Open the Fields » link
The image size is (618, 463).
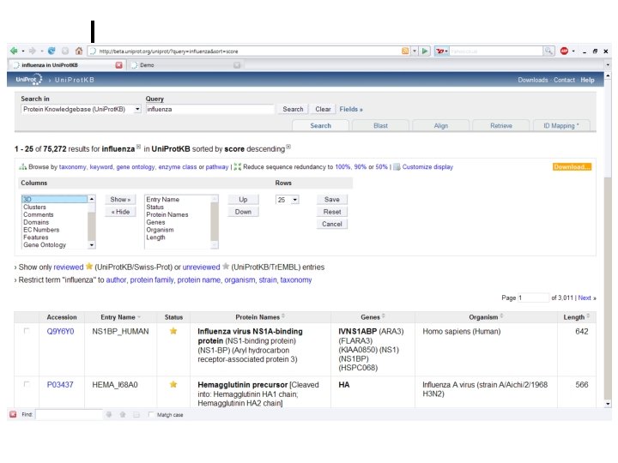click(x=351, y=109)
